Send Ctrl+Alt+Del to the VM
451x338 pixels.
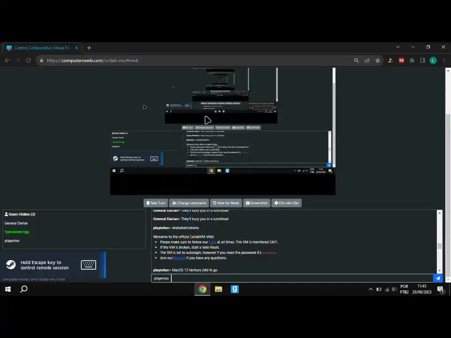pos(286,203)
